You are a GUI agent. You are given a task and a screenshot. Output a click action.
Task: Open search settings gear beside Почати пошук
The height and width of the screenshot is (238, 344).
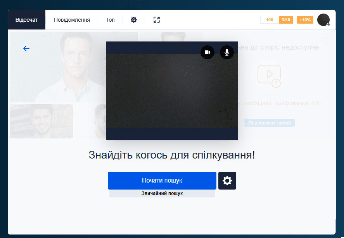(x=227, y=180)
